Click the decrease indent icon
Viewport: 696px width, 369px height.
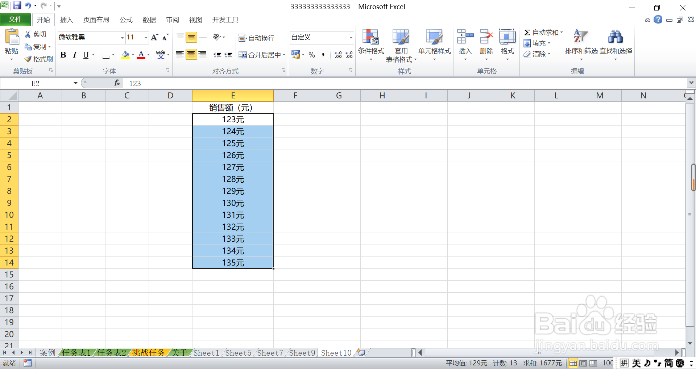click(x=217, y=55)
